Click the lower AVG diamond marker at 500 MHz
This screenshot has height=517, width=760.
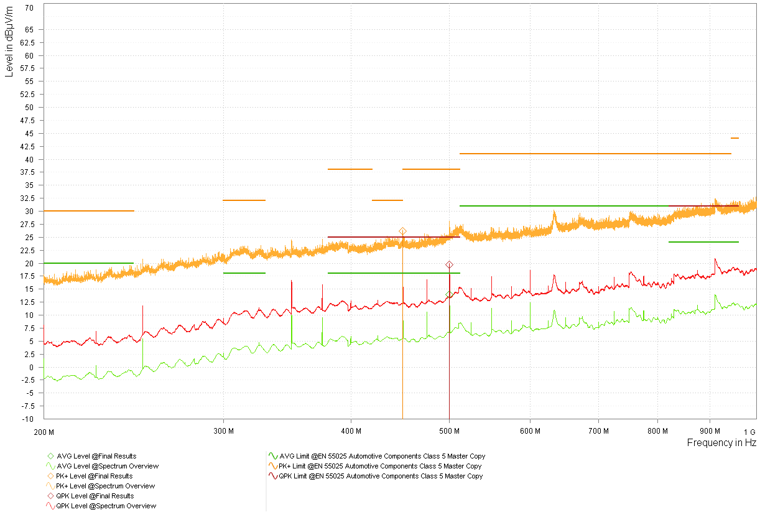[x=449, y=294]
